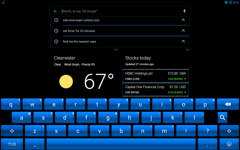Screen dimensions: 240x150
Task: Open the emoji smiley key
Action: click(x=229, y=144)
